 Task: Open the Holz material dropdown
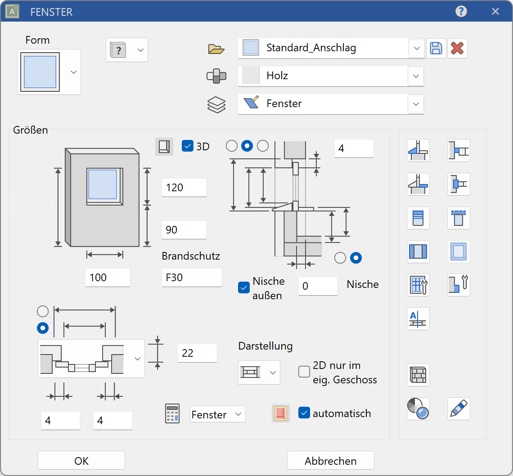pos(416,76)
